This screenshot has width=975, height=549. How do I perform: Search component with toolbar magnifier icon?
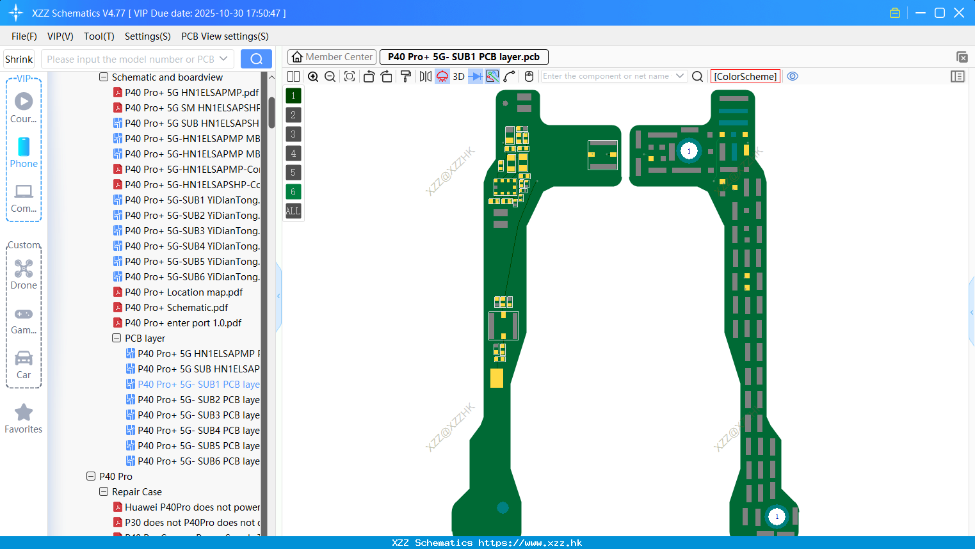(x=698, y=76)
